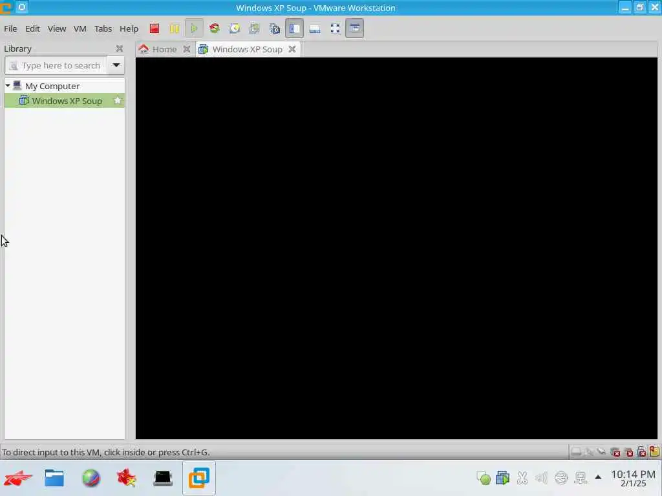Toggle favorite star for Windows XP Soup
This screenshot has width=662, height=496.
[118, 100]
